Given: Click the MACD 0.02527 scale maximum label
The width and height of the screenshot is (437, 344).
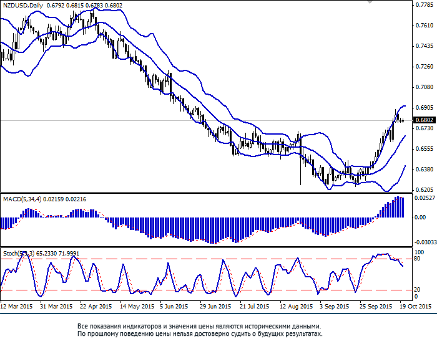Looking at the screenshot, I should click(x=425, y=198).
